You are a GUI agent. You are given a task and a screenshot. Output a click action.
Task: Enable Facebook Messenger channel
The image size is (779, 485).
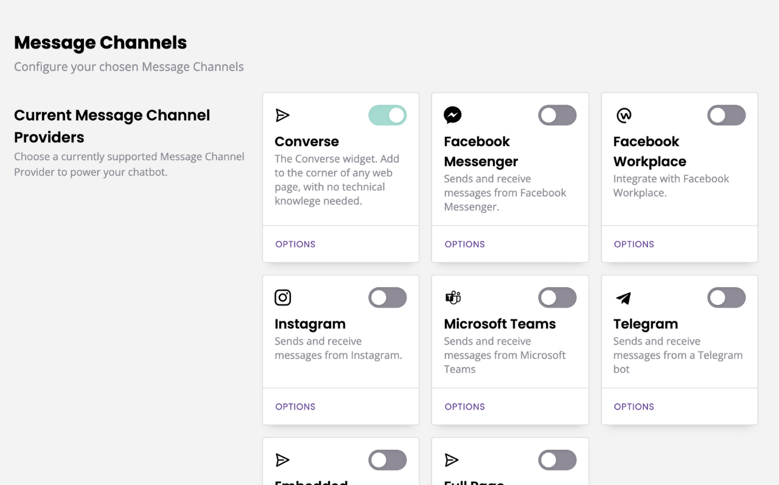tap(557, 115)
